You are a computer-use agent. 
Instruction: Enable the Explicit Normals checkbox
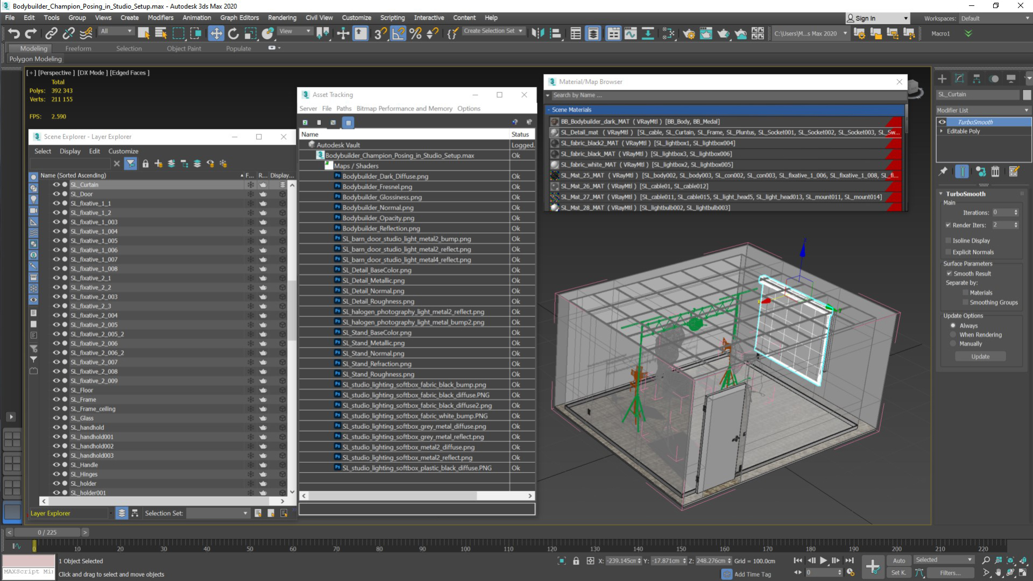point(948,252)
